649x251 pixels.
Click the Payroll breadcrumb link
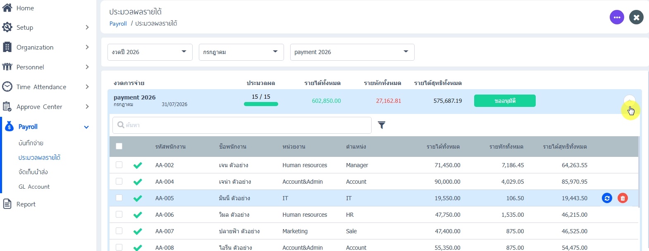118,24
